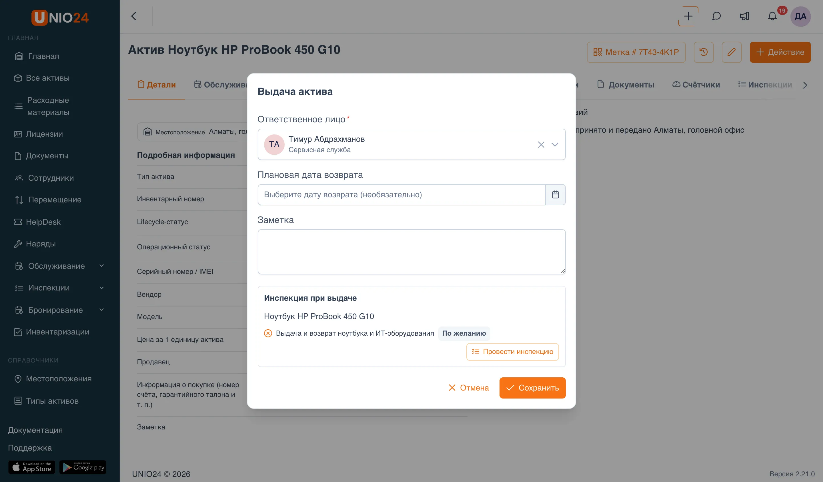Open the Документация link

pos(35,430)
